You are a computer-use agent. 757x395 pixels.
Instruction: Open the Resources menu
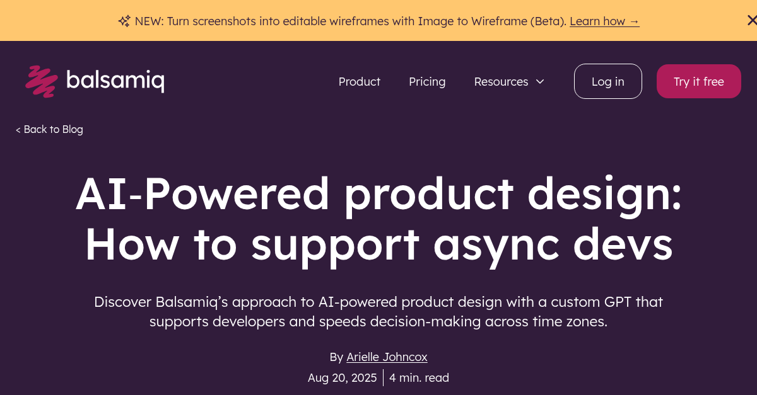tap(502, 81)
